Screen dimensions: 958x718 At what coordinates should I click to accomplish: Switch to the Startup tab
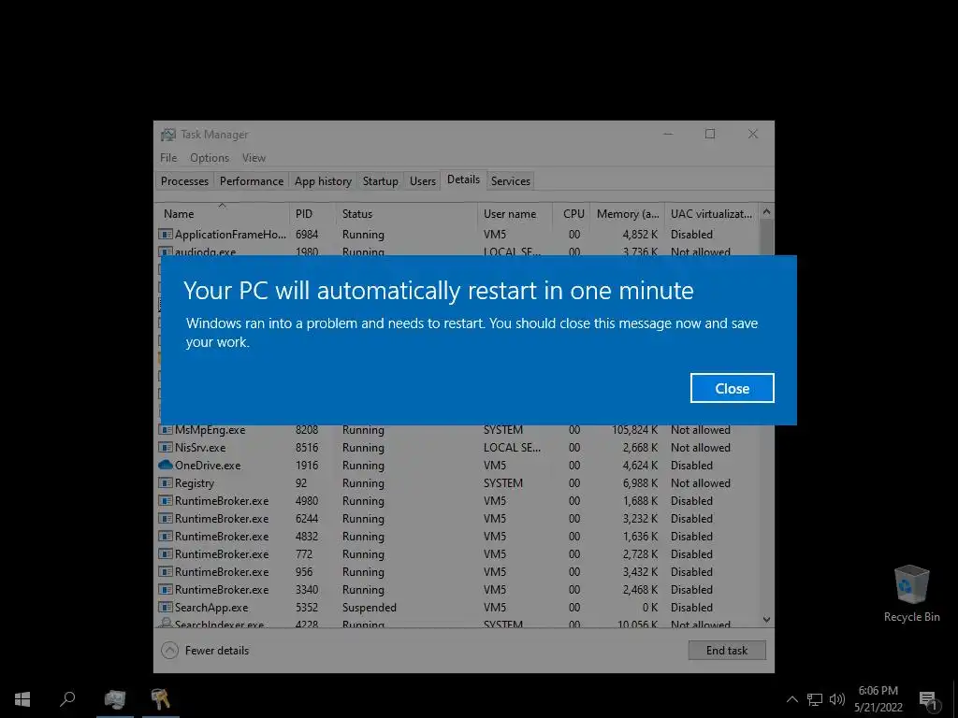click(x=380, y=180)
